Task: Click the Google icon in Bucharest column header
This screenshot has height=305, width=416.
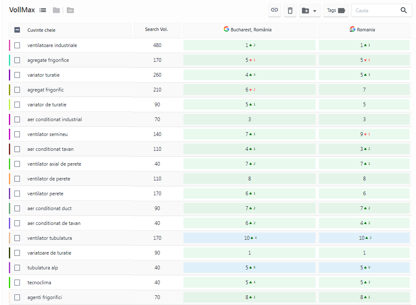Action: (x=226, y=29)
